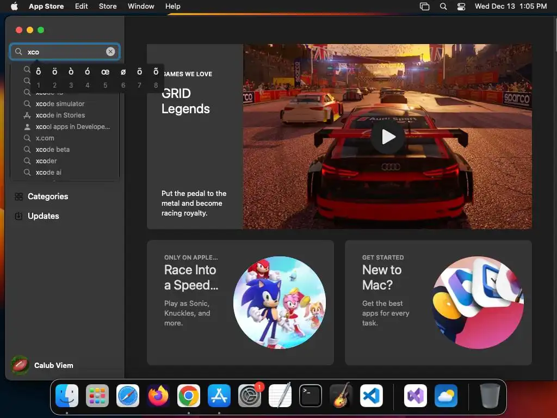Open the Race Into a Speed story card
Image resolution: width=557 pixels, height=418 pixels.
(x=240, y=303)
